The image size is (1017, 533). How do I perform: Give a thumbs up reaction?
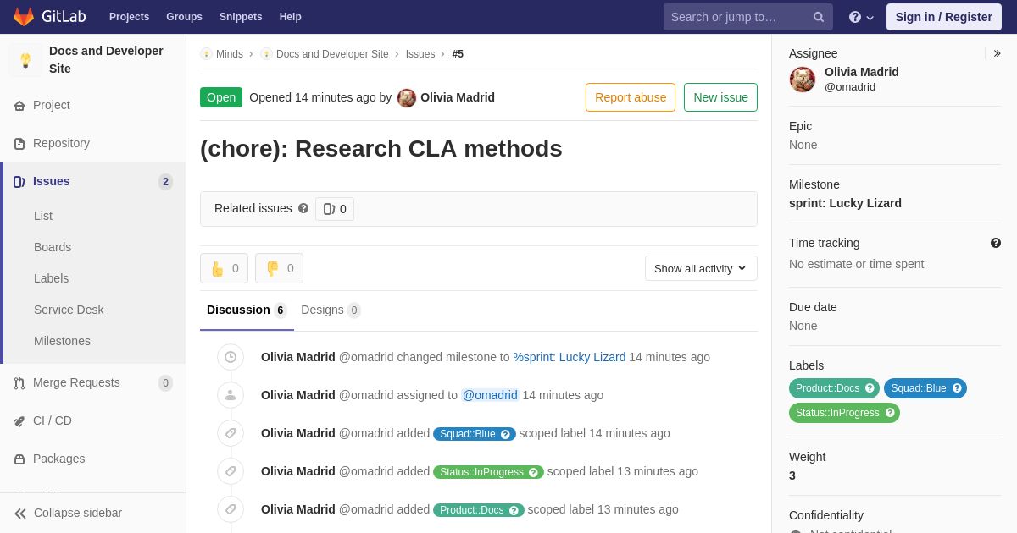click(224, 268)
